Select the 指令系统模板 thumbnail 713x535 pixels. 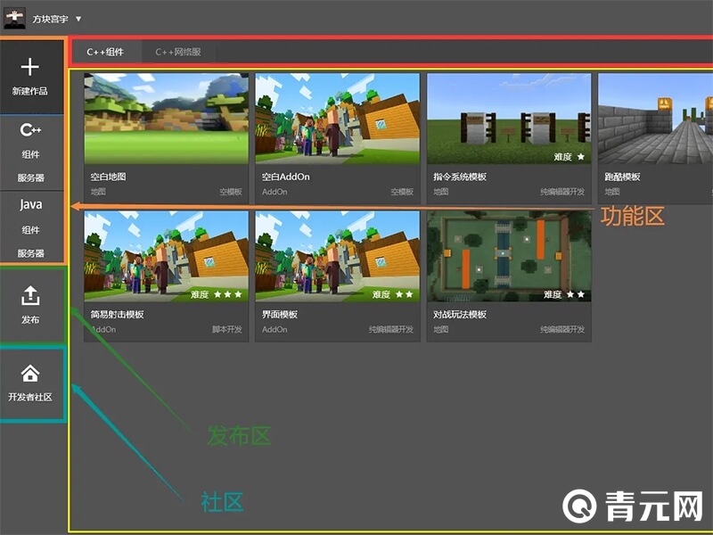pyautogui.click(x=509, y=119)
